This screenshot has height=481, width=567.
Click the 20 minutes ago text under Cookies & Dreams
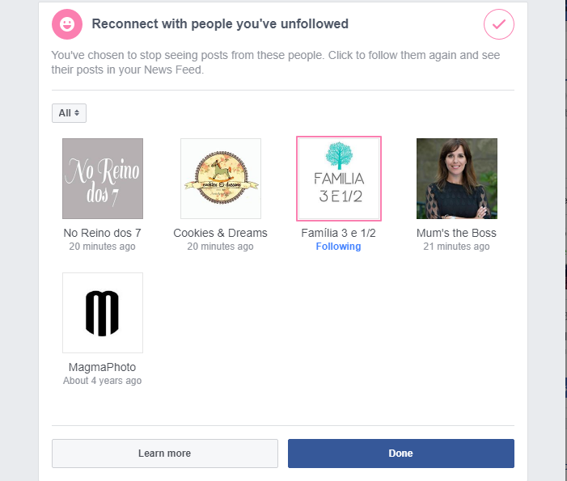(221, 247)
